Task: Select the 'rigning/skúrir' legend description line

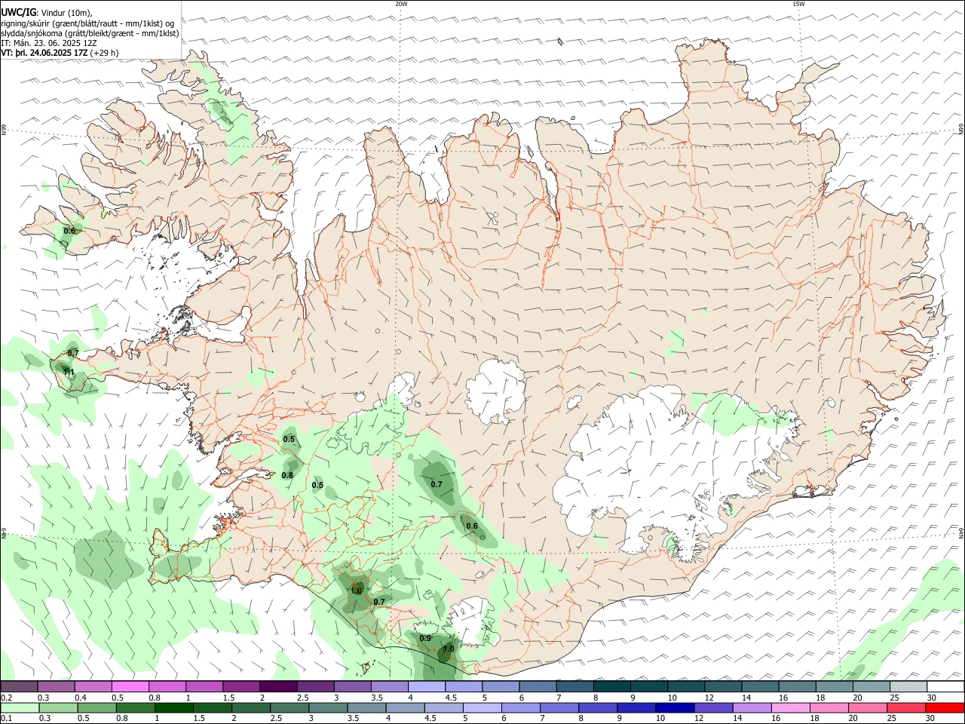Action: [88, 23]
